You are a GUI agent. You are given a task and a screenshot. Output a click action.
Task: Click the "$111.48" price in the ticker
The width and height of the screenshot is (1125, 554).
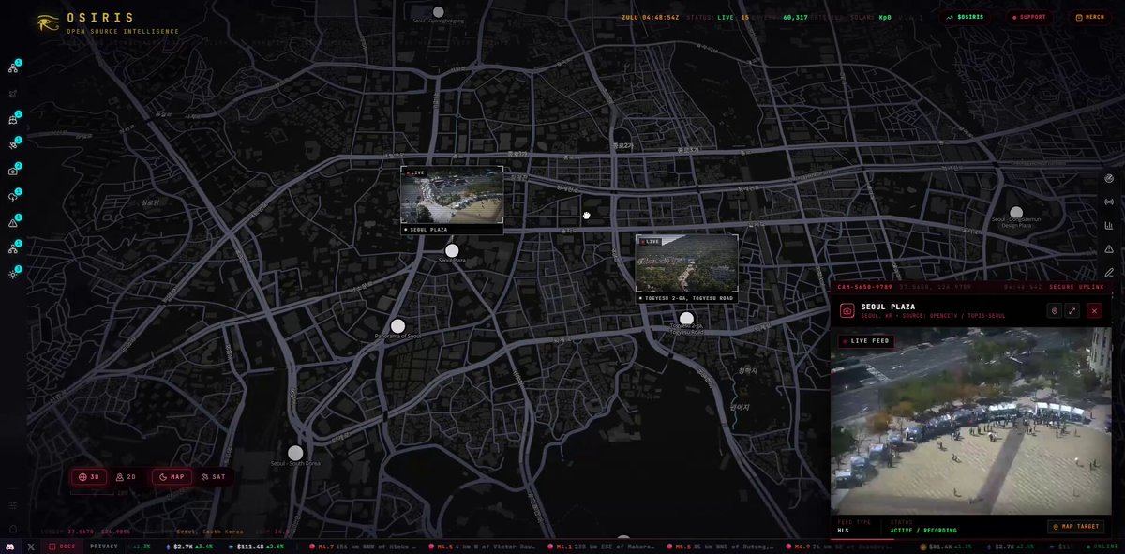pos(251,547)
